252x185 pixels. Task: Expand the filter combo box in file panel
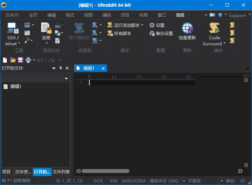tap(66, 79)
